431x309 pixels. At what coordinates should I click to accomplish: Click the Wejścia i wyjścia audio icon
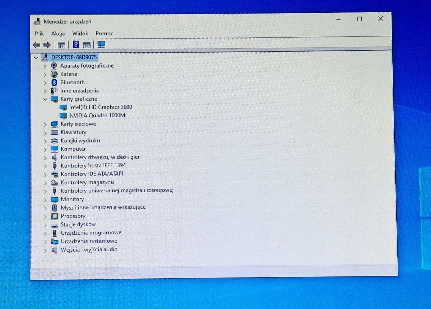click(x=55, y=250)
